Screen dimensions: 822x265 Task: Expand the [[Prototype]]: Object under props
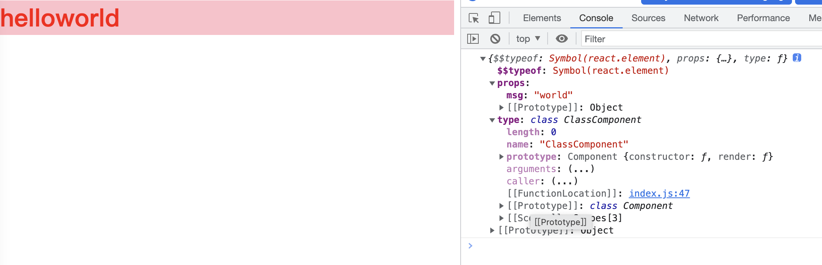(501, 108)
